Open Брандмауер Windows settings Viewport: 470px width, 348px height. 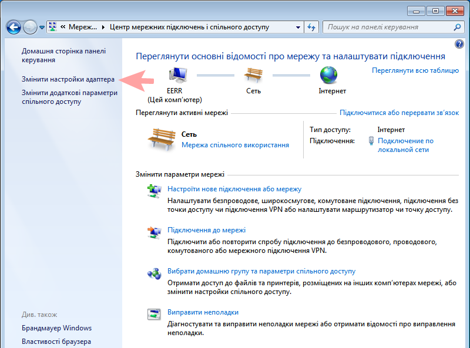(56, 328)
